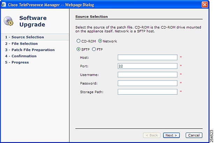Image resolution: width=214 pixels, height=143 pixels.
Task: Click the disabled < Back button
Action: pyautogui.click(x=152, y=135)
